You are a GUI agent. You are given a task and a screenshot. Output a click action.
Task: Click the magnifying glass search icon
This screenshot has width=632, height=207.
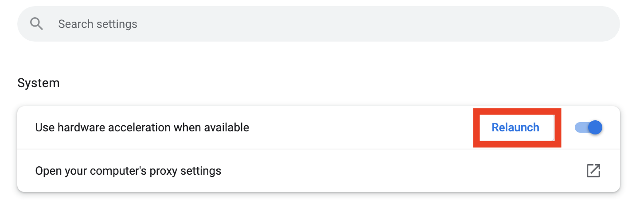tap(37, 24)
